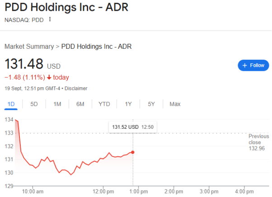The image size is (272, 197).
Task: Select the 6M range tab
Action: pos(80,104)
